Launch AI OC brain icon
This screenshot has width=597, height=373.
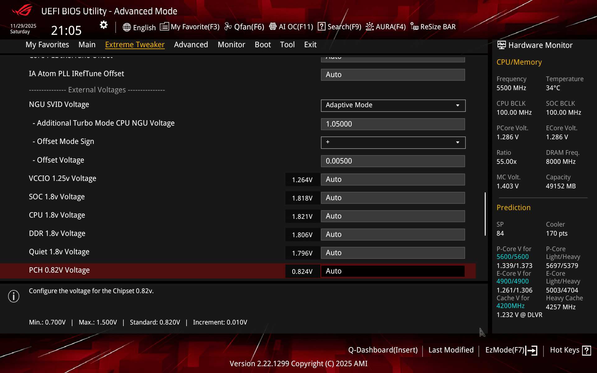[x=273, y=27]
